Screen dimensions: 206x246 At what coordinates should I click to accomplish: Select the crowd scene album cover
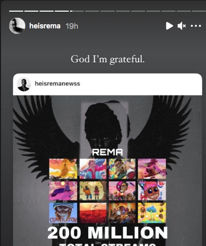coord(122,213)
